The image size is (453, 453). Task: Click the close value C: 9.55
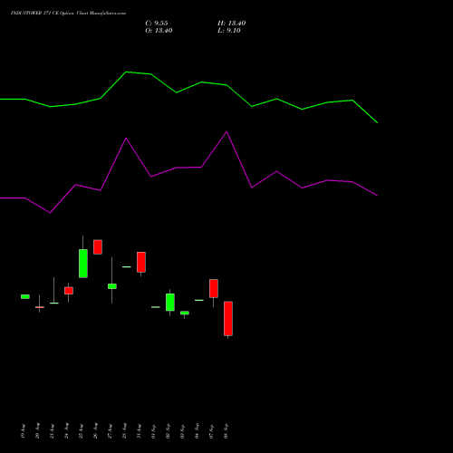[x=157, y=24]
